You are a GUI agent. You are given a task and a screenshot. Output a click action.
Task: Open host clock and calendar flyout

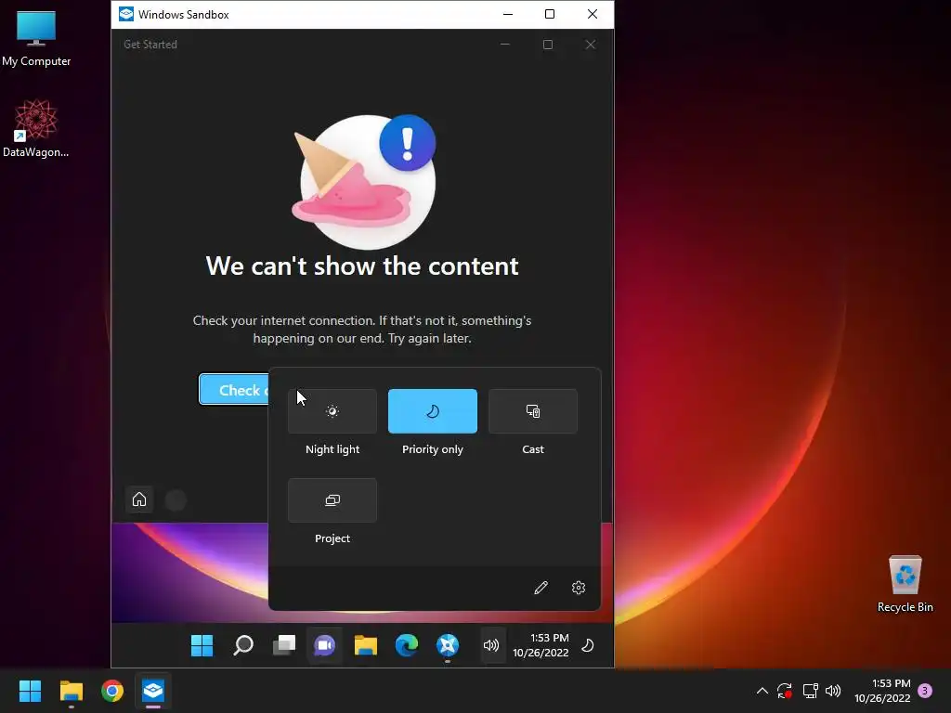(x=883, y=691)
